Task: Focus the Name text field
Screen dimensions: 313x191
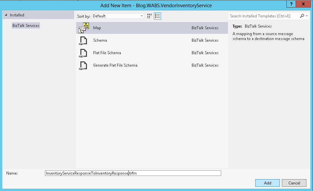Action: [133, 173]
